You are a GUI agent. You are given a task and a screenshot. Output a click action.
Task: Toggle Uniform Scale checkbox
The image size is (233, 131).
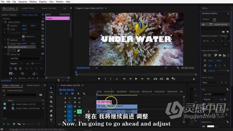point(23,37)
